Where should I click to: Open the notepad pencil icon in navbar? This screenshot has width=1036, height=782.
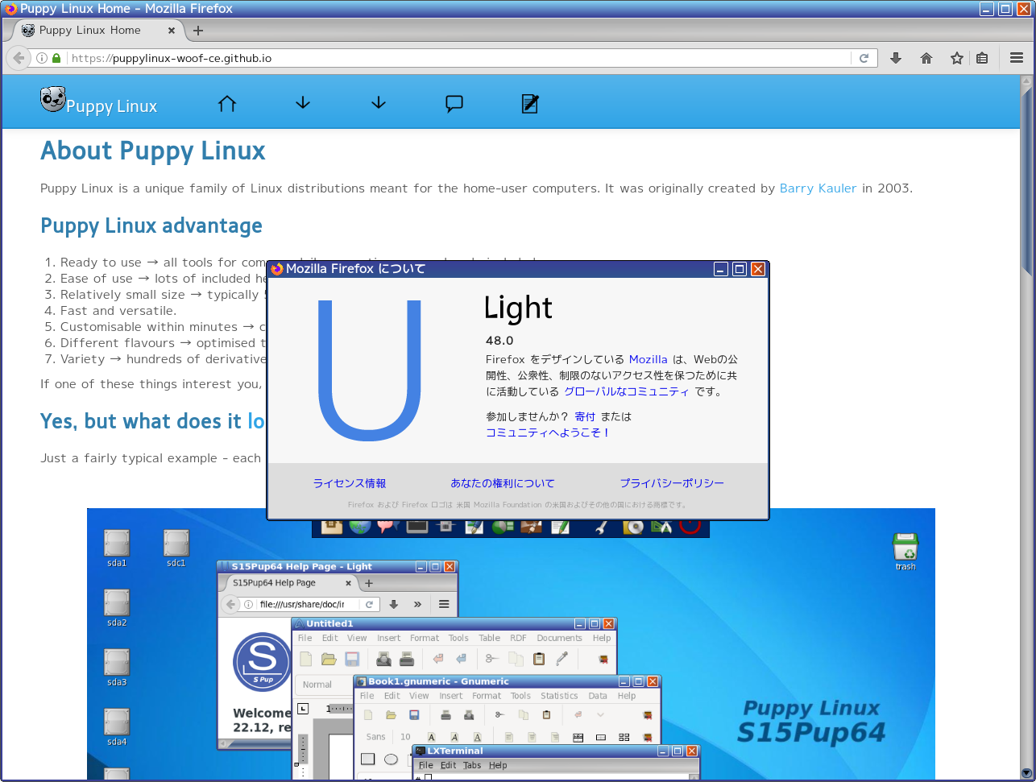click(530, 103)
